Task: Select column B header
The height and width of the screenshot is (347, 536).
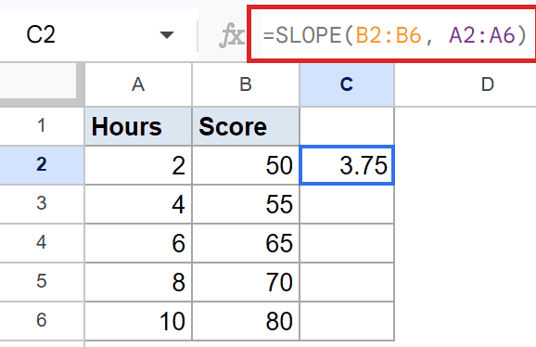Action: coord(246,84)
